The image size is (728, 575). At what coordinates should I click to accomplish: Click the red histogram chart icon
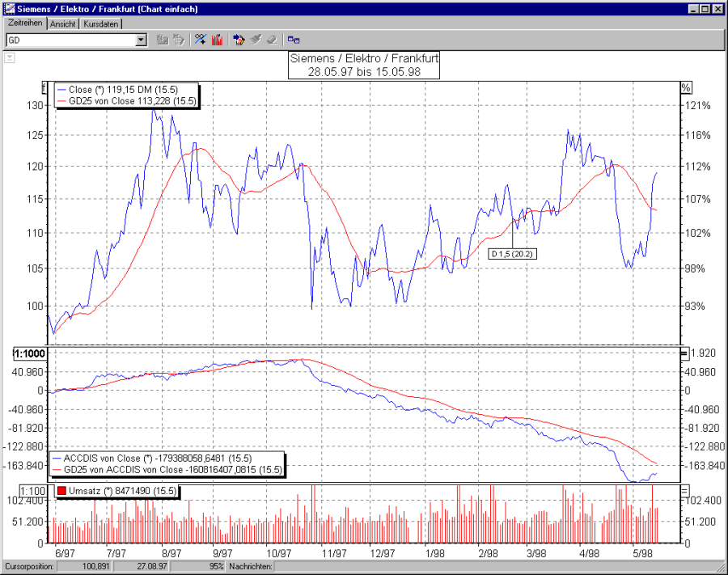click(218, 39)
